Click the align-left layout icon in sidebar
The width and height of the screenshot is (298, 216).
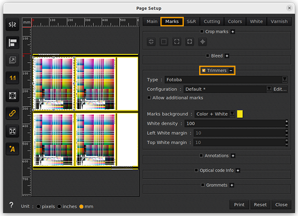[12, 42]
